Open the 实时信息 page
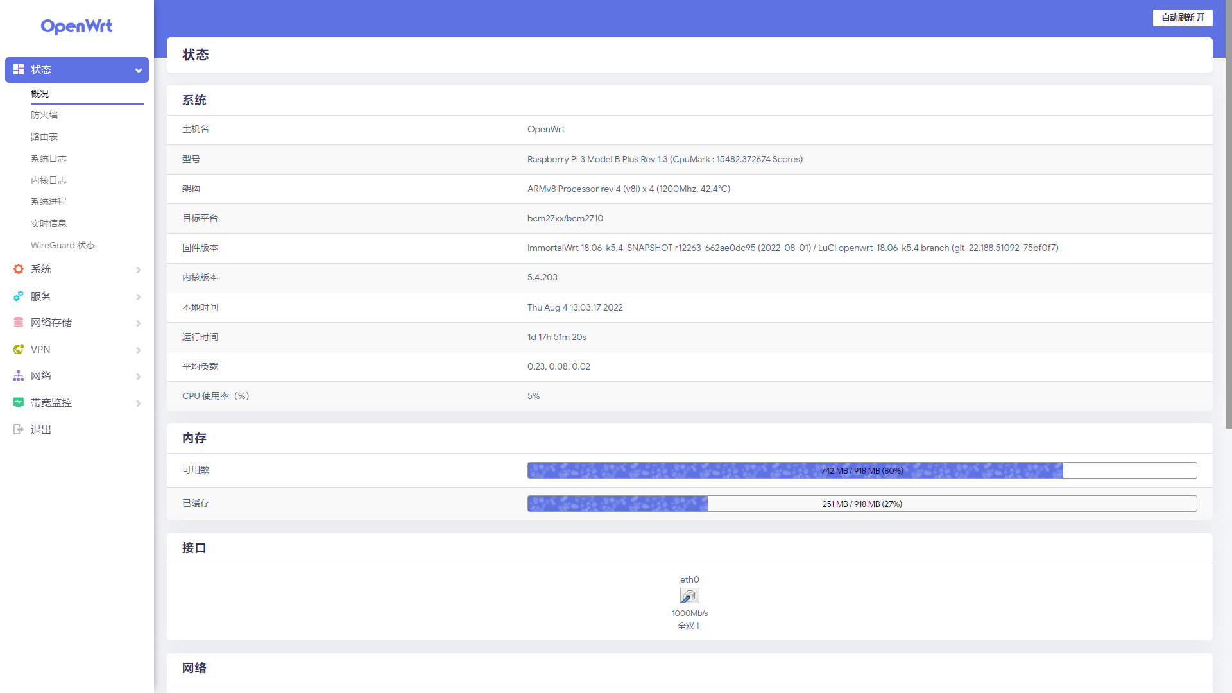The width and height of the screenshot is (1232, 693). [49, 223]
